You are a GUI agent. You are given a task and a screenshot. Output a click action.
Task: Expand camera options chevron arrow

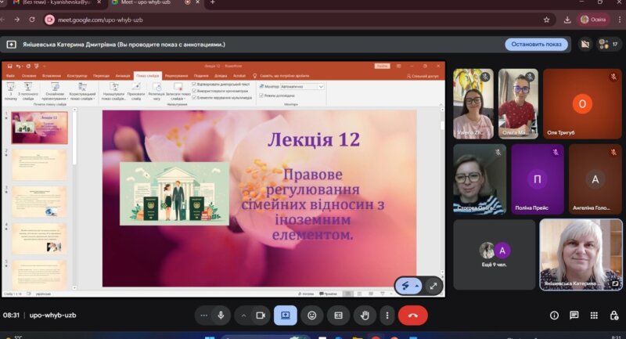click(243, 315)
